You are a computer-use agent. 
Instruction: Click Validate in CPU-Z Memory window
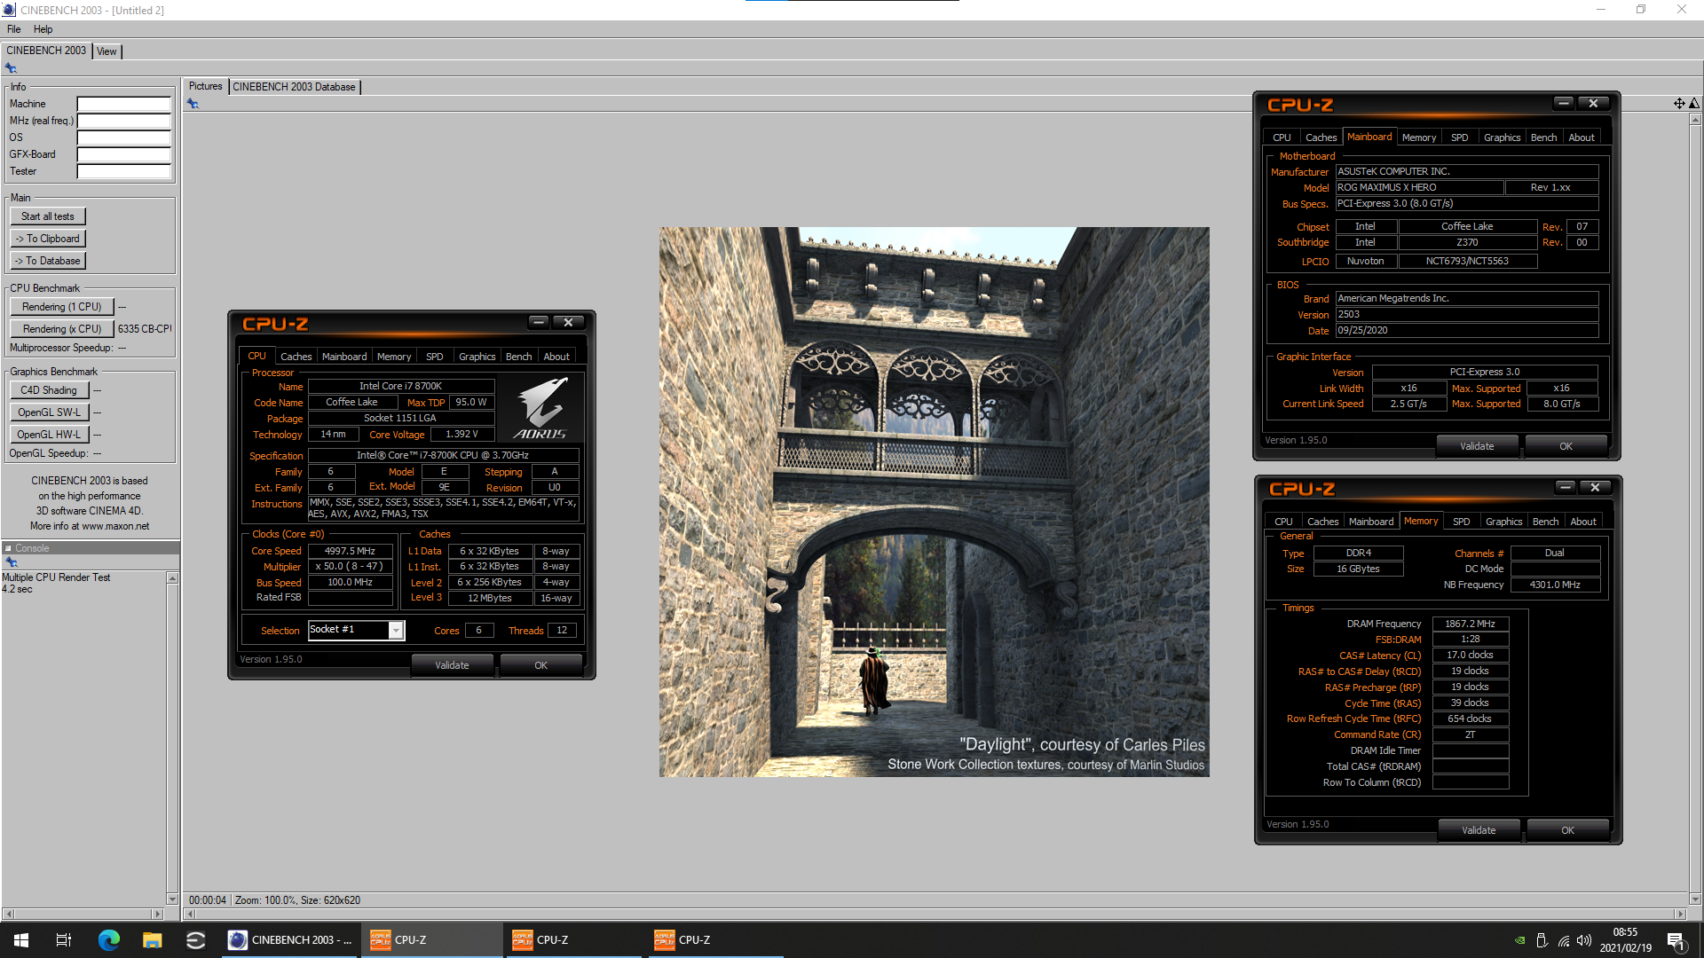[1479, 830]
